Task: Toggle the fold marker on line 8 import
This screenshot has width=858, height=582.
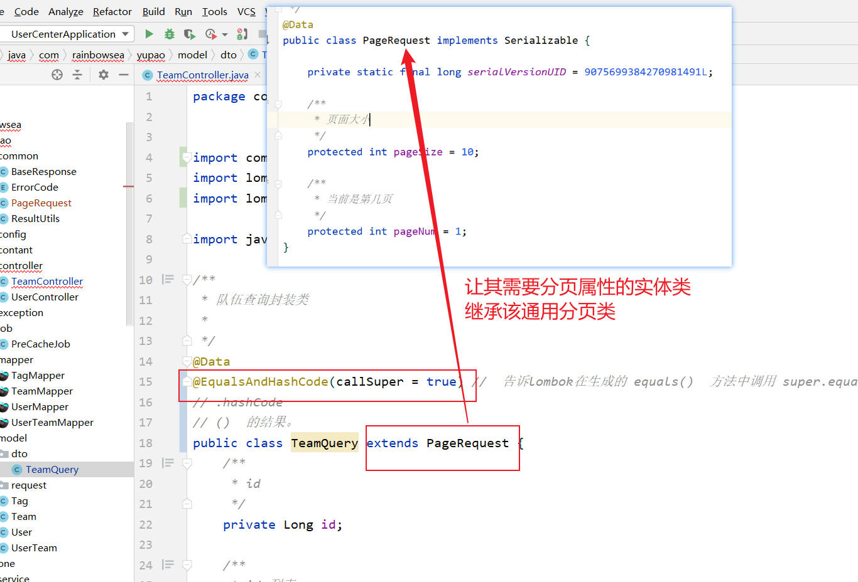Action: coord(187,239)
